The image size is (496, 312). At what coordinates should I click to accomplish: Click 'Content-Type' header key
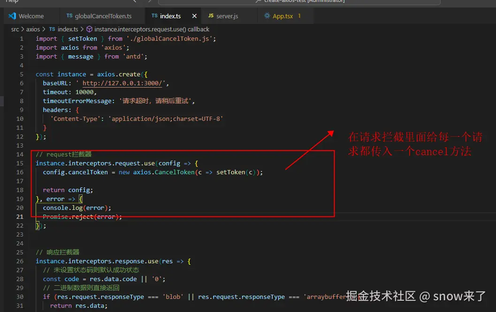coord(75,119)
